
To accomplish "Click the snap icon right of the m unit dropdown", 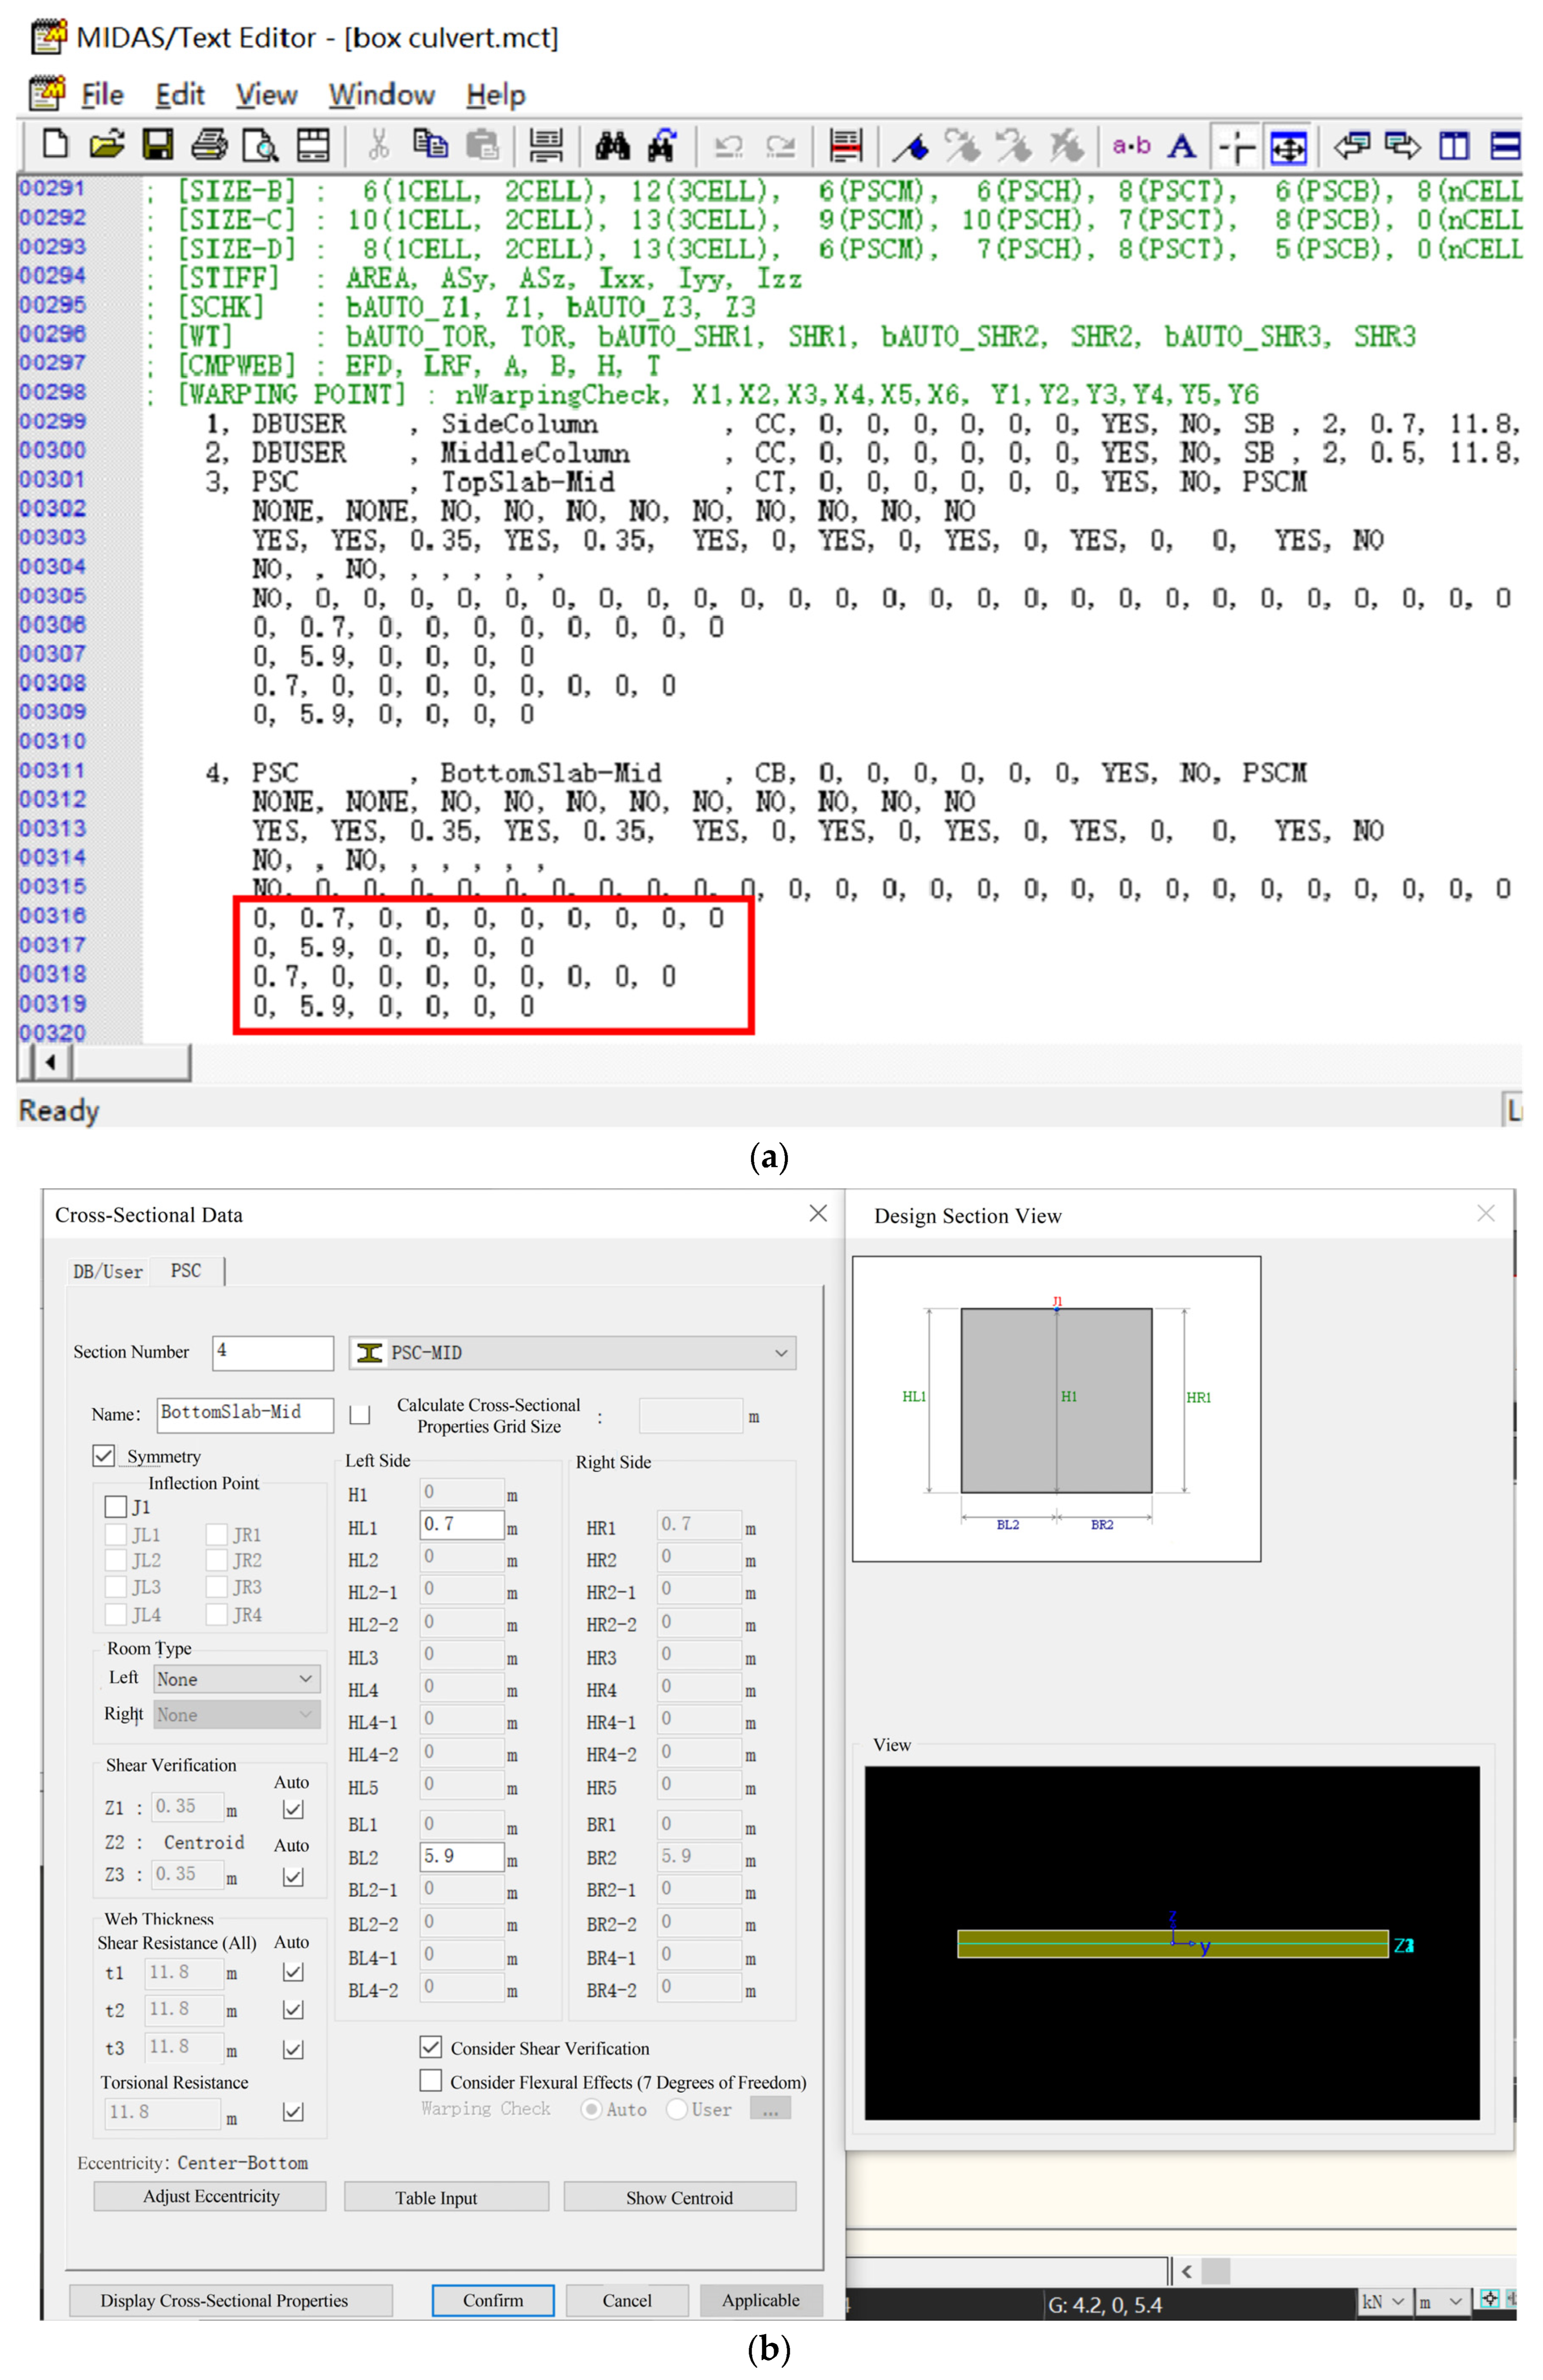I will [1489, 2298].
